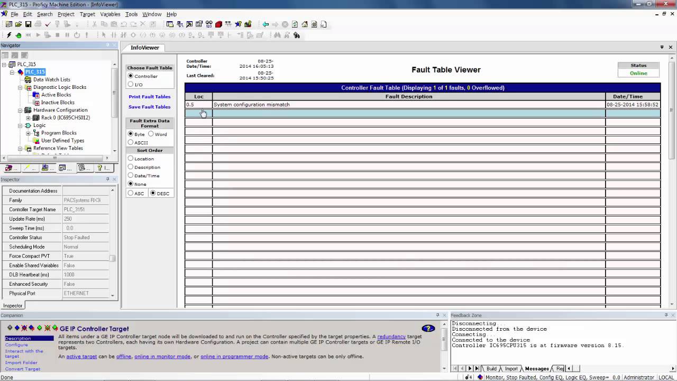Sort faults by Date/Time

pyautogui.click(x=131, y=175)
